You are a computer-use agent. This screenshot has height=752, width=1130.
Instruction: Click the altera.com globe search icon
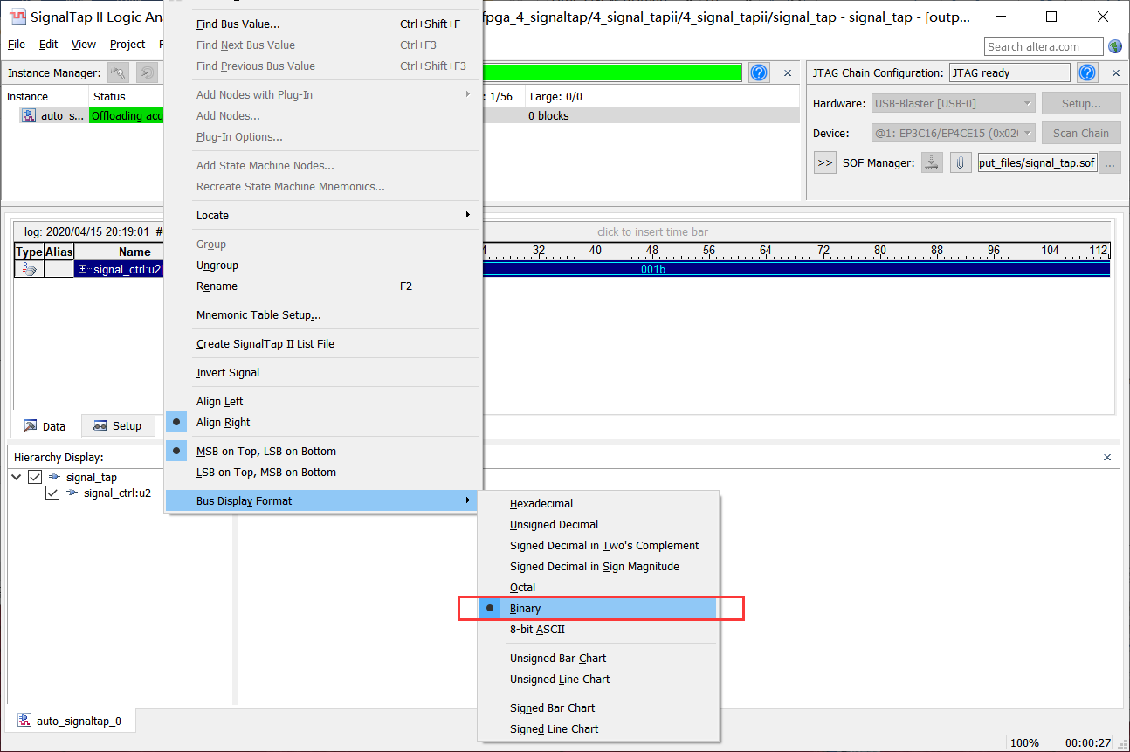point(1115,46)
